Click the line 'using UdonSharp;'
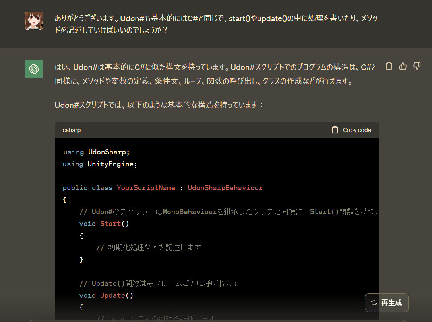This screenshot has height=322, width=432. click(x=96, y=152)
